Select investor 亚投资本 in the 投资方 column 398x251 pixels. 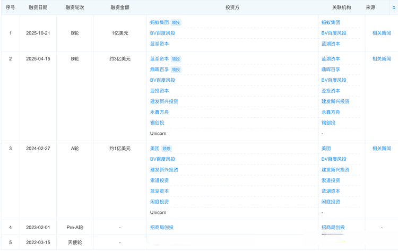(159, 91)
